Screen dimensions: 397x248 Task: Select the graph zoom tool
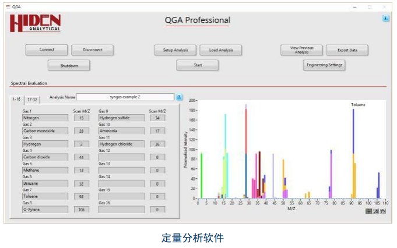point(376,211)
